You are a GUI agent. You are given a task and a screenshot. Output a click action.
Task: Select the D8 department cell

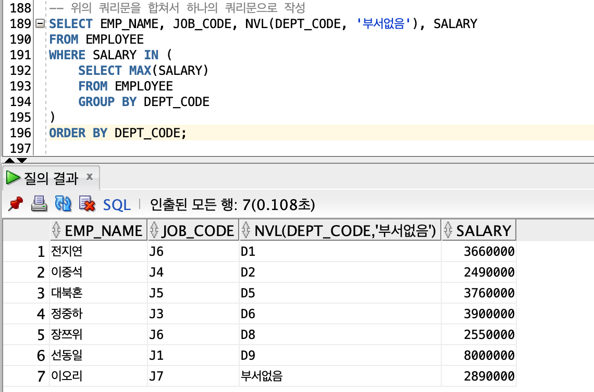coord(340,334)
